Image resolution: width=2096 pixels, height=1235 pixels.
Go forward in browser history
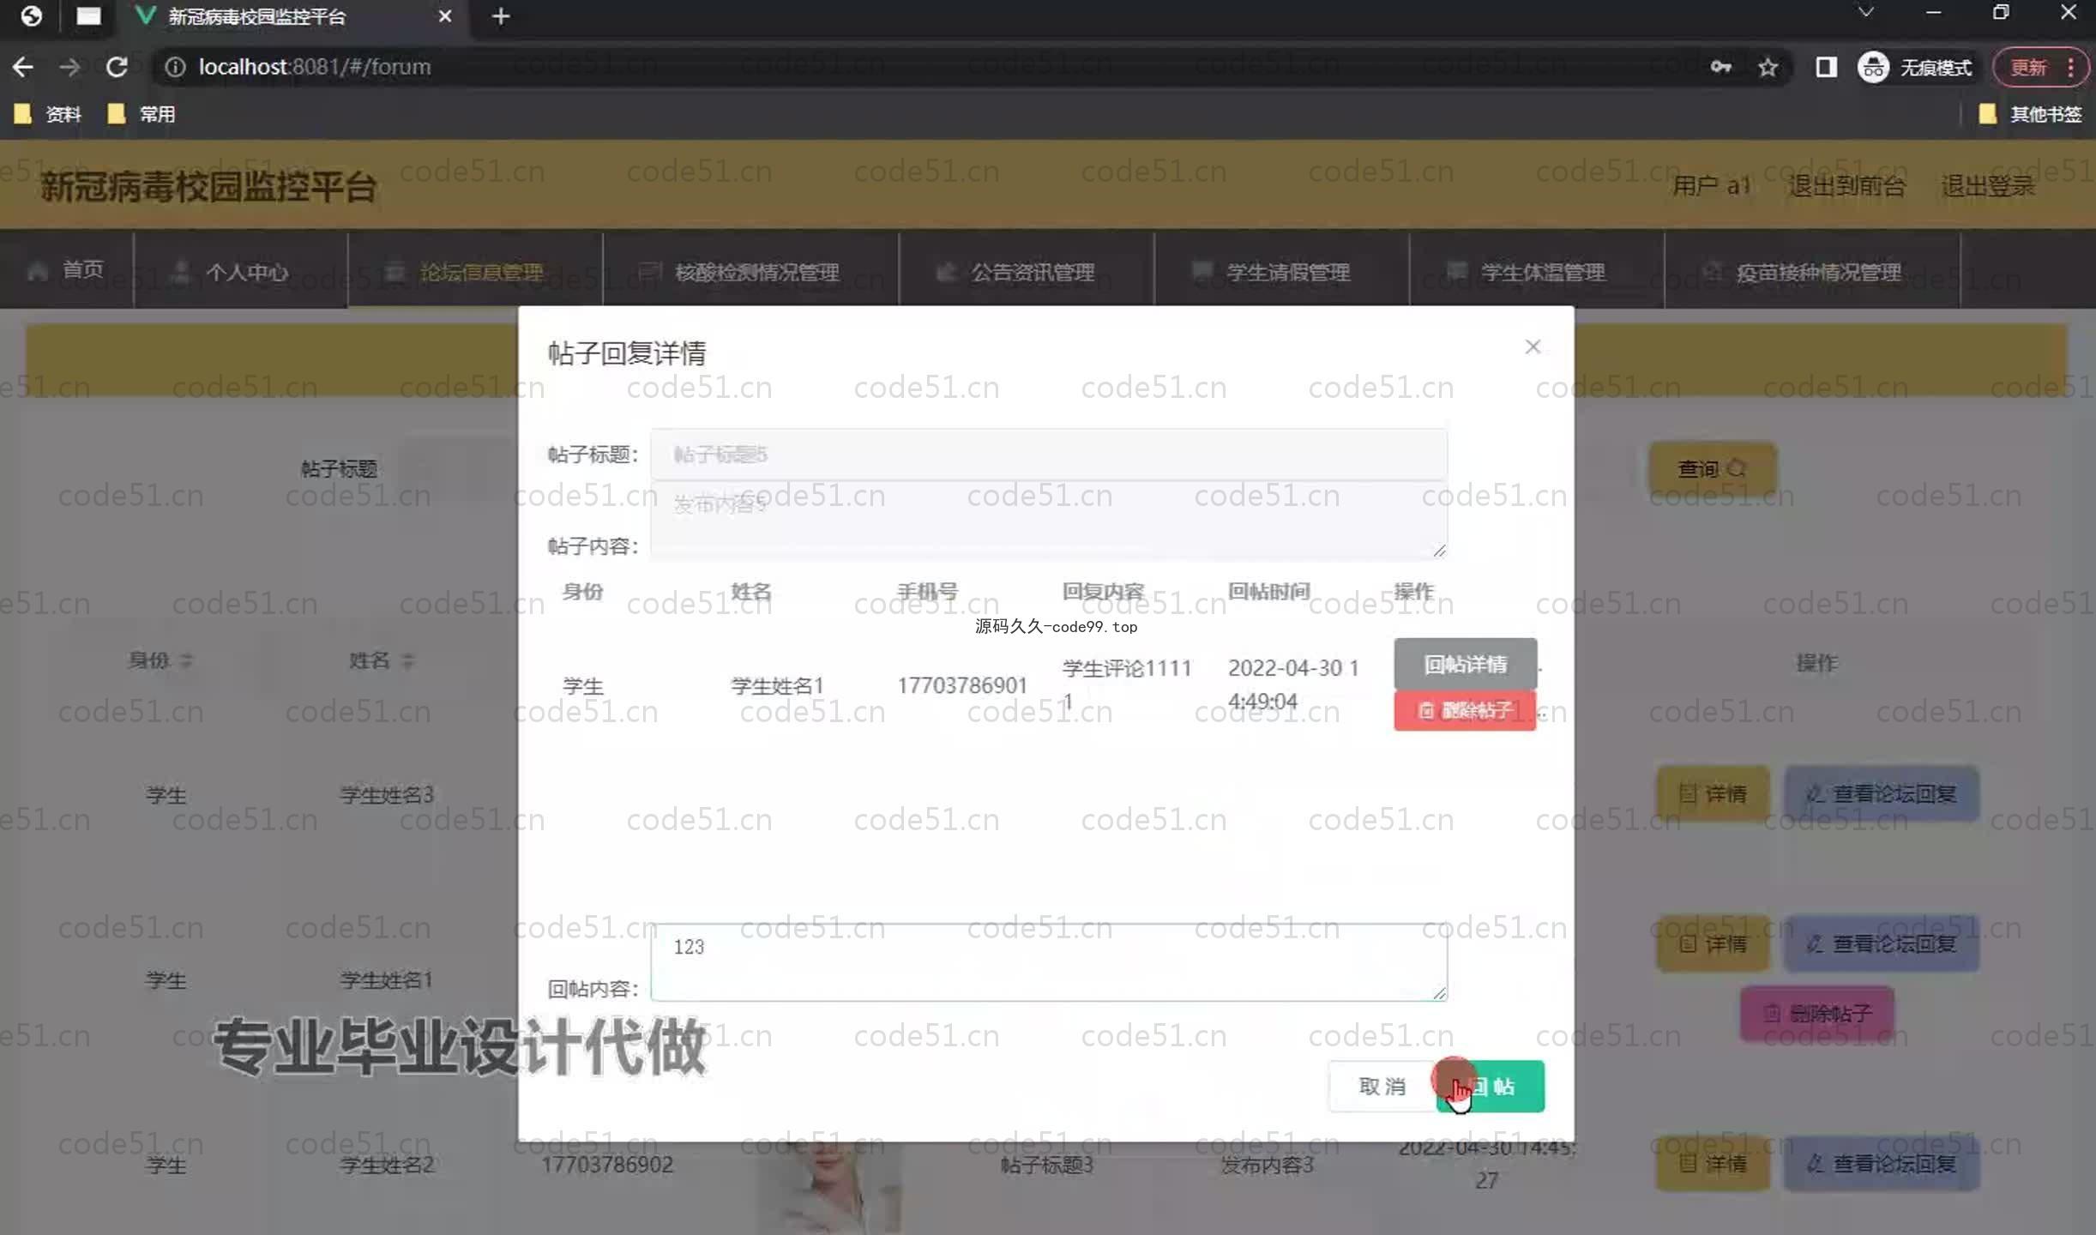69,67
